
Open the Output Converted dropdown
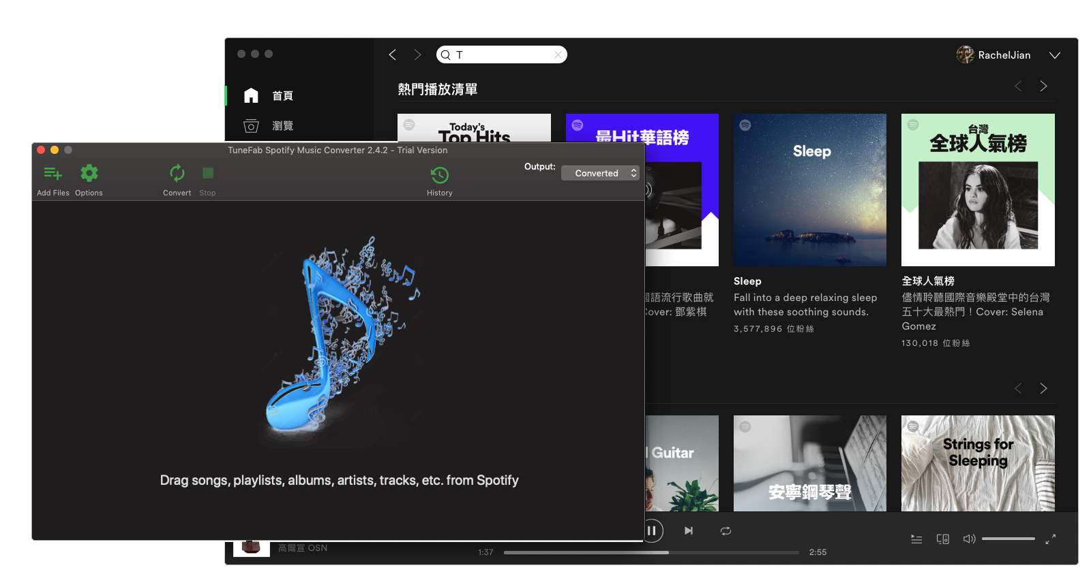point(600,173)
